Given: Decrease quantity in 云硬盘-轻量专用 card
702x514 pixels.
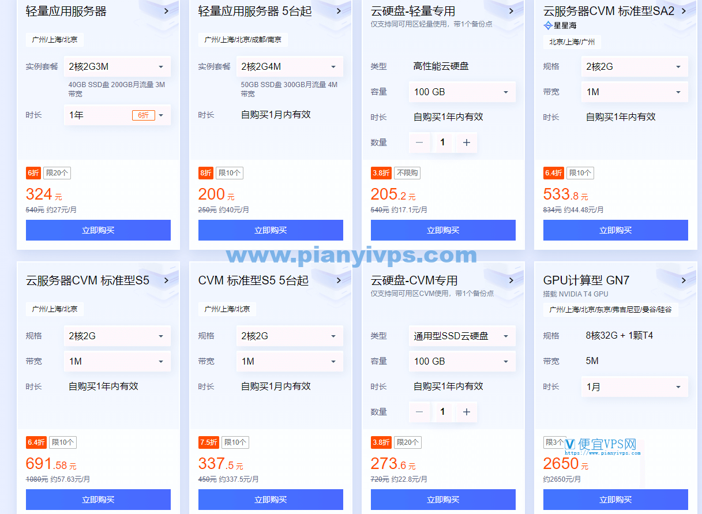Looking at the screenshot, I should point(419,142).
